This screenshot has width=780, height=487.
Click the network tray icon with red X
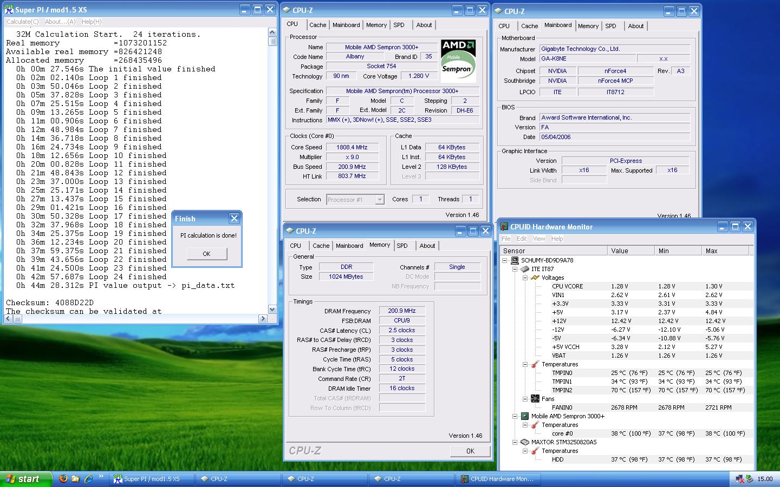tap(740, 479)
